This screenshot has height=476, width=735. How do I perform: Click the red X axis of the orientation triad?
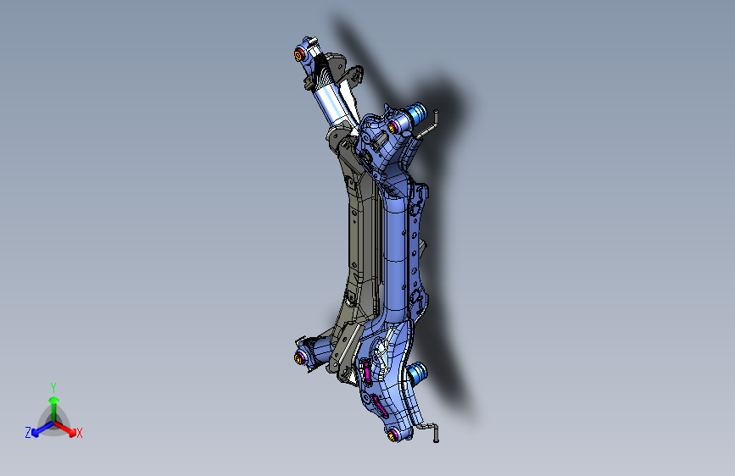point(65,429)
